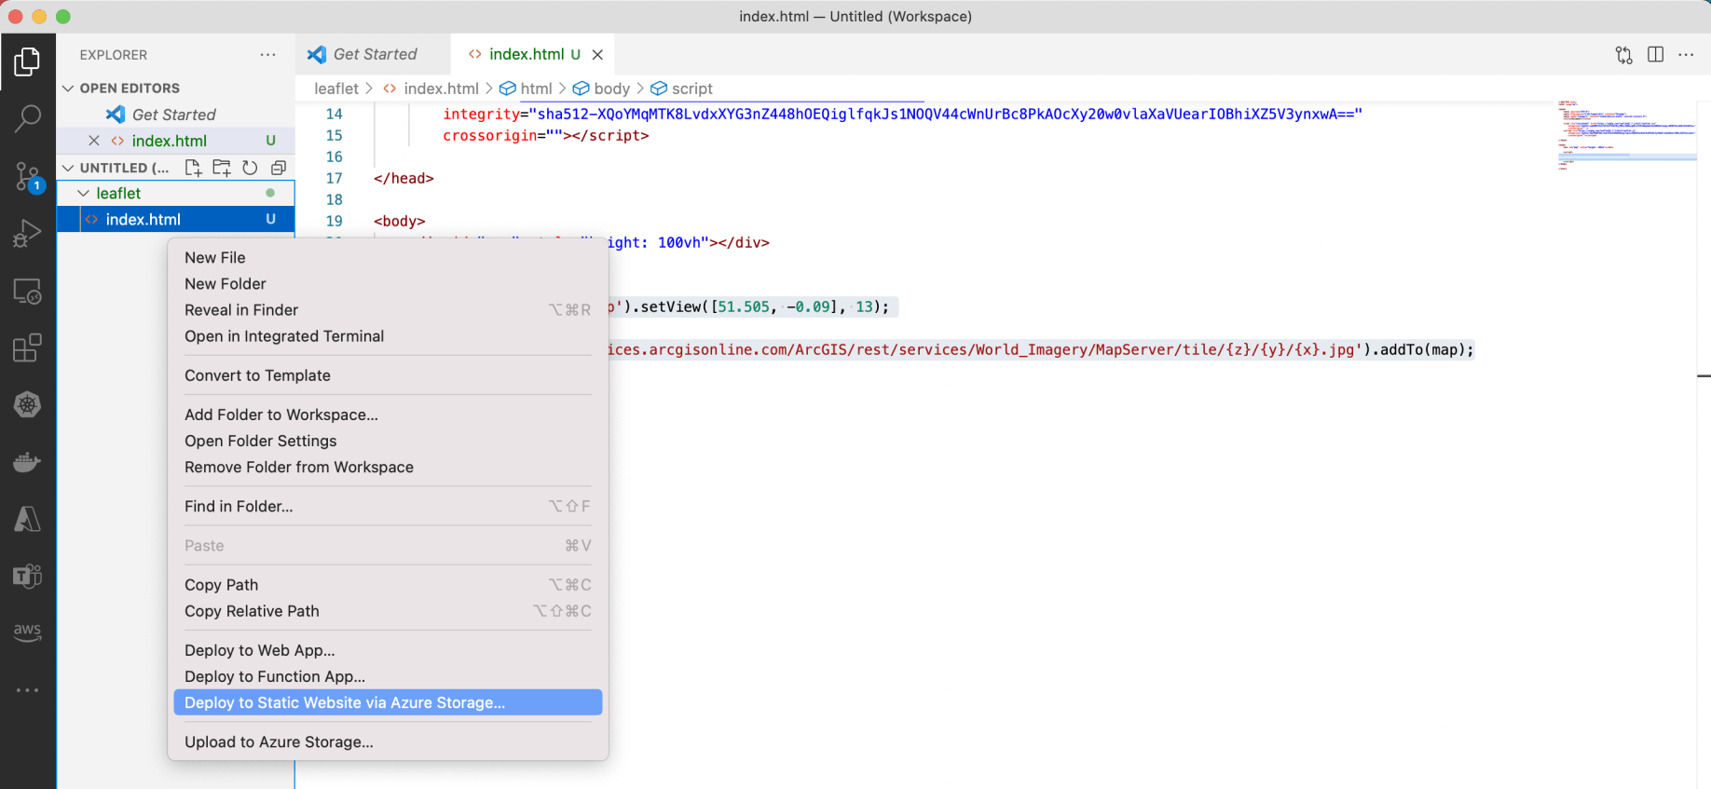Click the Refresh Explorer icon

250,168
